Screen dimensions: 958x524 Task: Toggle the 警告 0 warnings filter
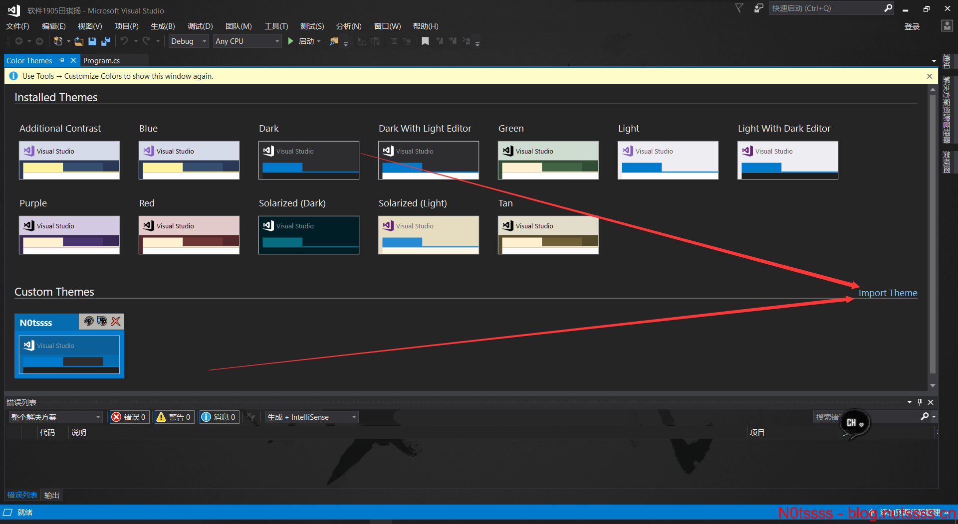pyautogui.click(x=174, y=417)
